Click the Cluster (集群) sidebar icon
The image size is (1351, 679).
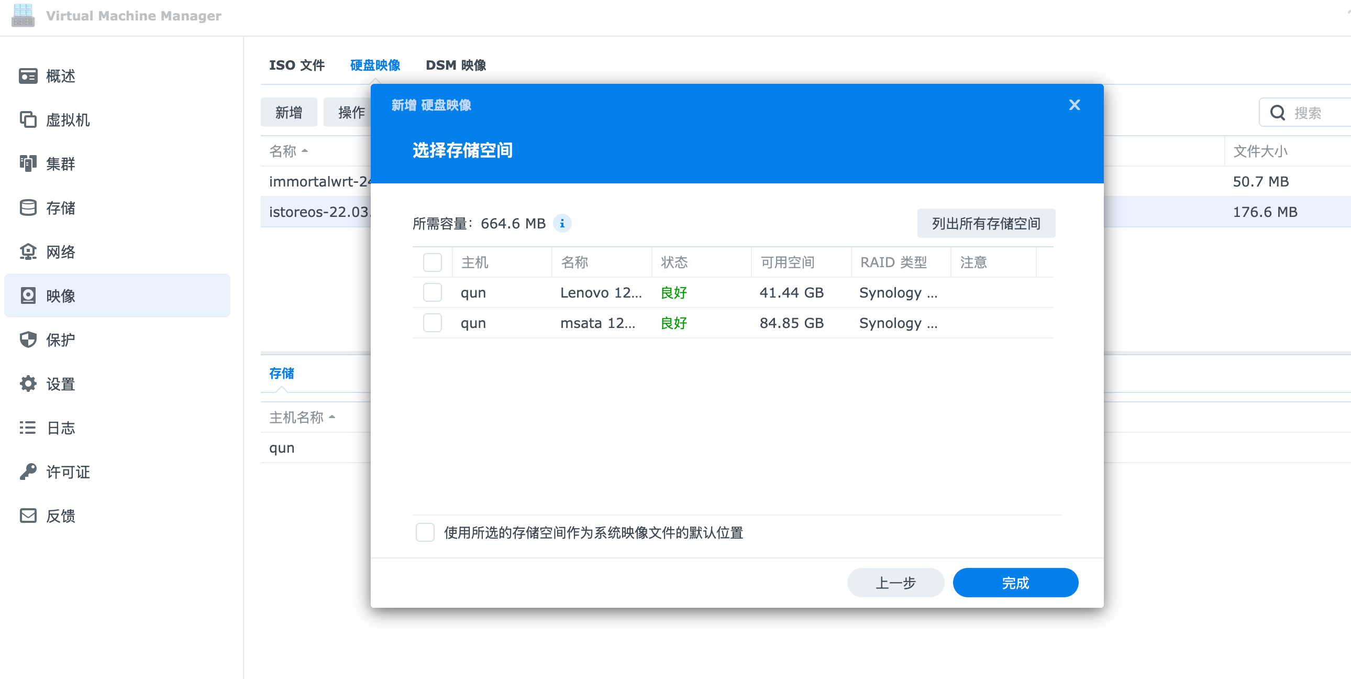(28, 163)
